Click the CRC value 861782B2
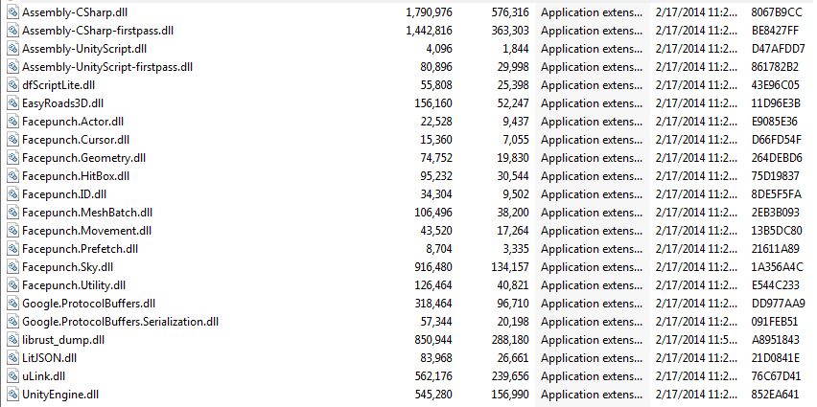The image size is (817, 407). 775,67
